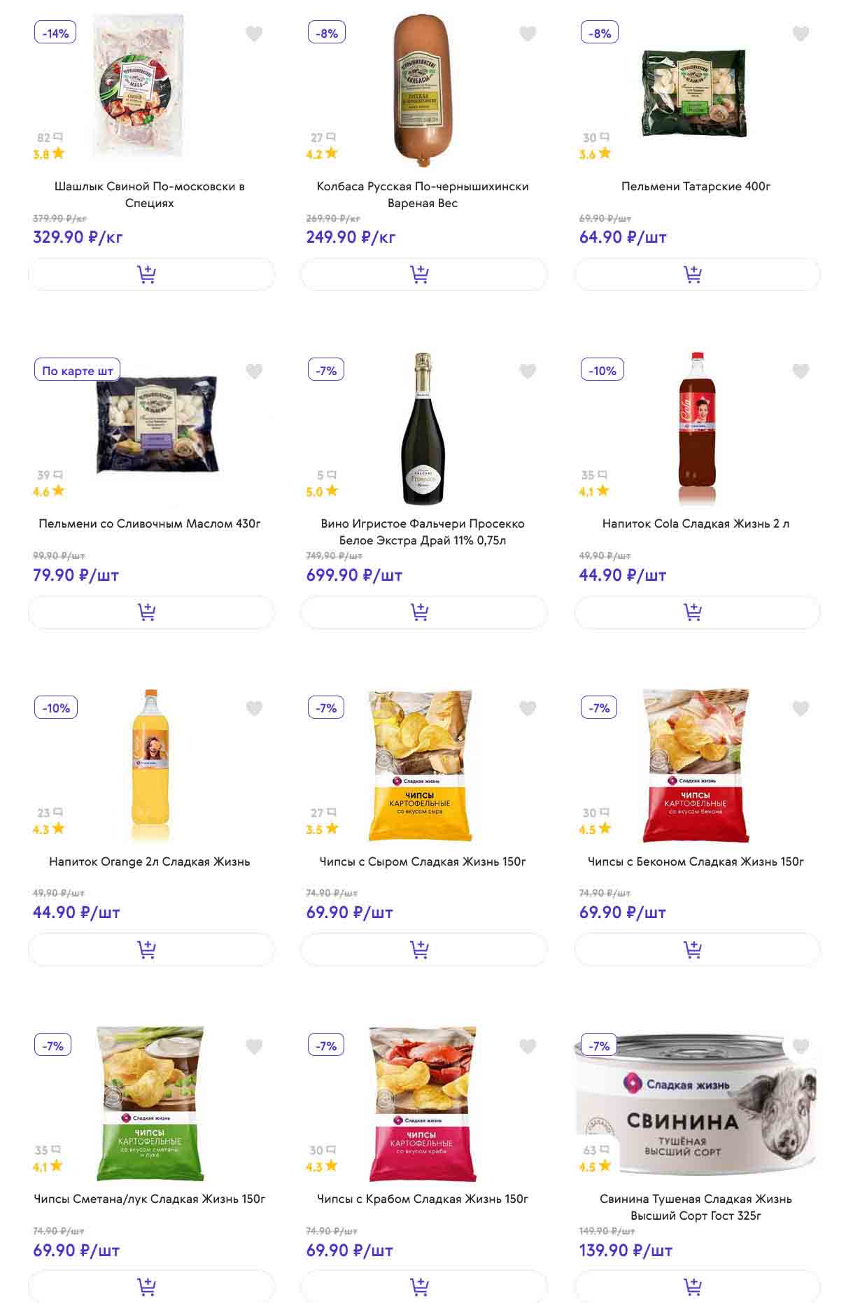Click the 4.6 star rating on Пельмени
Screen dimensions: 867x1303
click(48, 491)
